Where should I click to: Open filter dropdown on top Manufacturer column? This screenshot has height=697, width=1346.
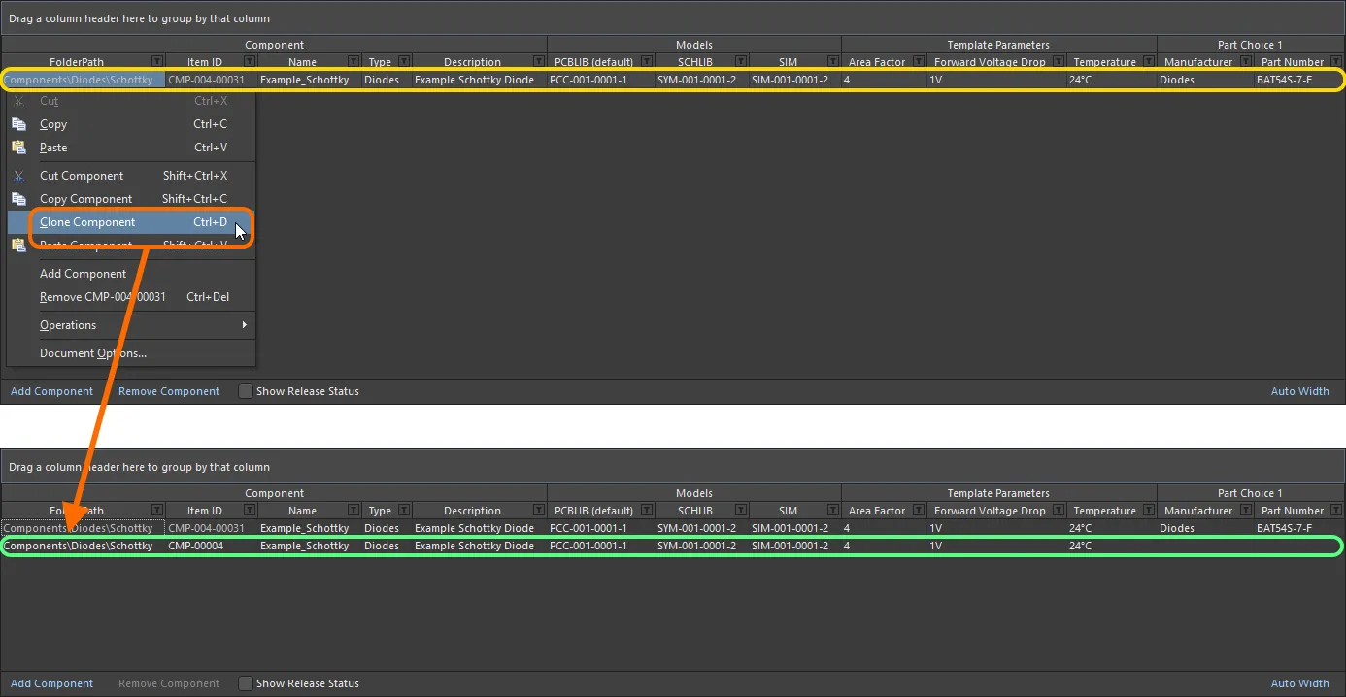point(1245,62)
